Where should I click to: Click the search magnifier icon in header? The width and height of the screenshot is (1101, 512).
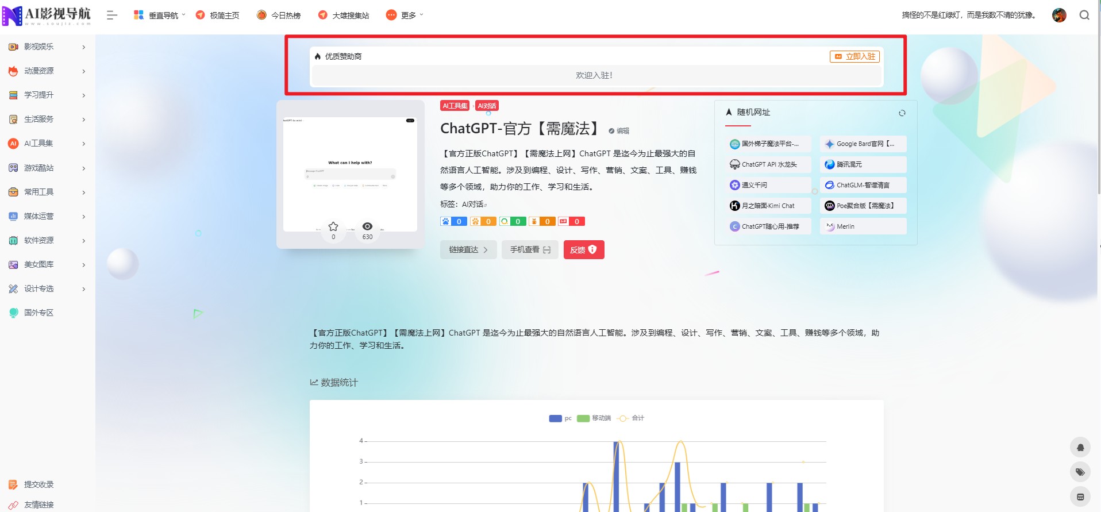tap(1084, 16)
